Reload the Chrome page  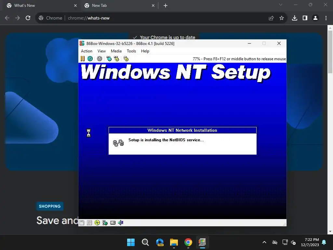28,18
